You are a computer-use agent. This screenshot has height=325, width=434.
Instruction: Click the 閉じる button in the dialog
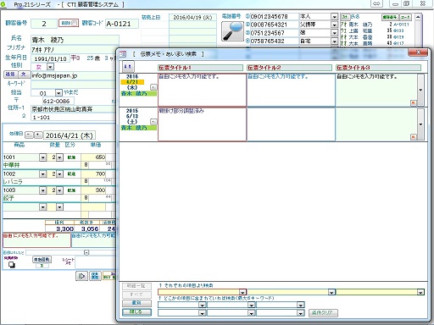coord(136,312)
